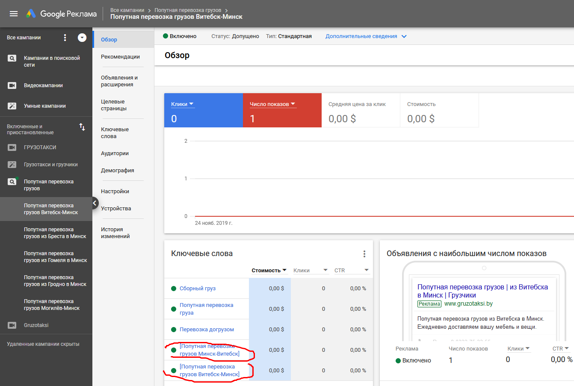Open the Демография section
Screen dimensions: 574x386
118,171
